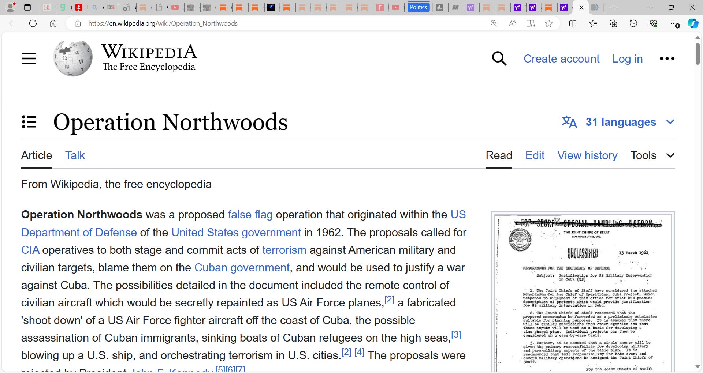Select the Article tab
This screenshot has height=373, width=703.
pyautogui.click(x=37, y=155)
